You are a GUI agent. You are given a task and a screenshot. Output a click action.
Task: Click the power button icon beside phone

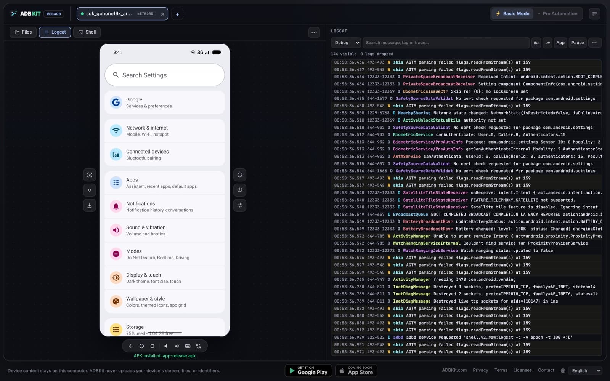(240, 190)
